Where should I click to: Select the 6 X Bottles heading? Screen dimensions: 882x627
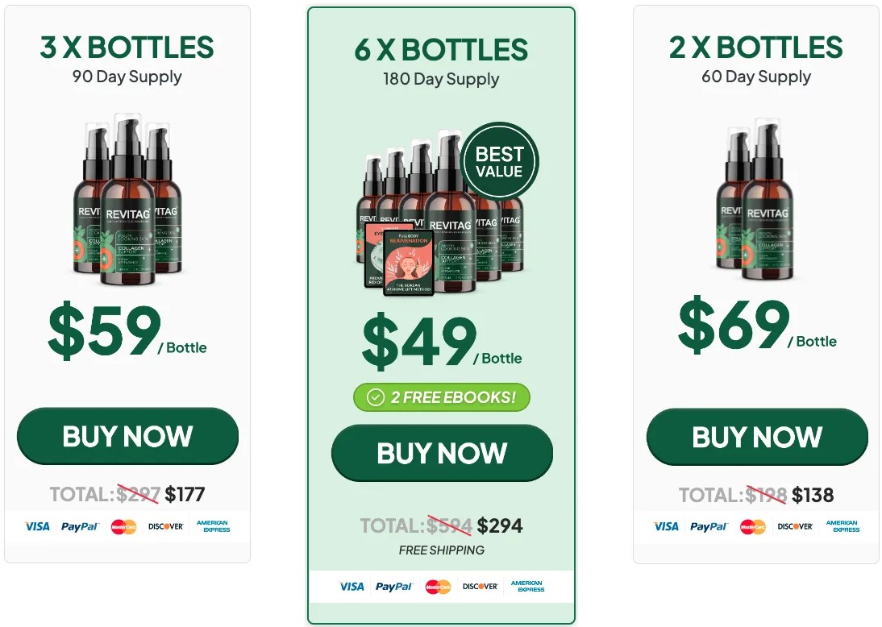point(441,50)
